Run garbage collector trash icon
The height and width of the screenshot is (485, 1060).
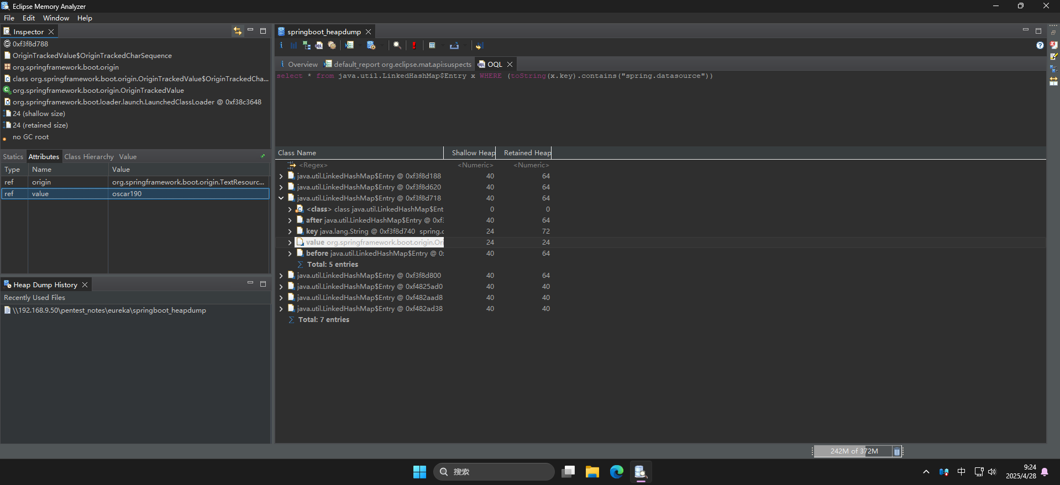[896, 451]
